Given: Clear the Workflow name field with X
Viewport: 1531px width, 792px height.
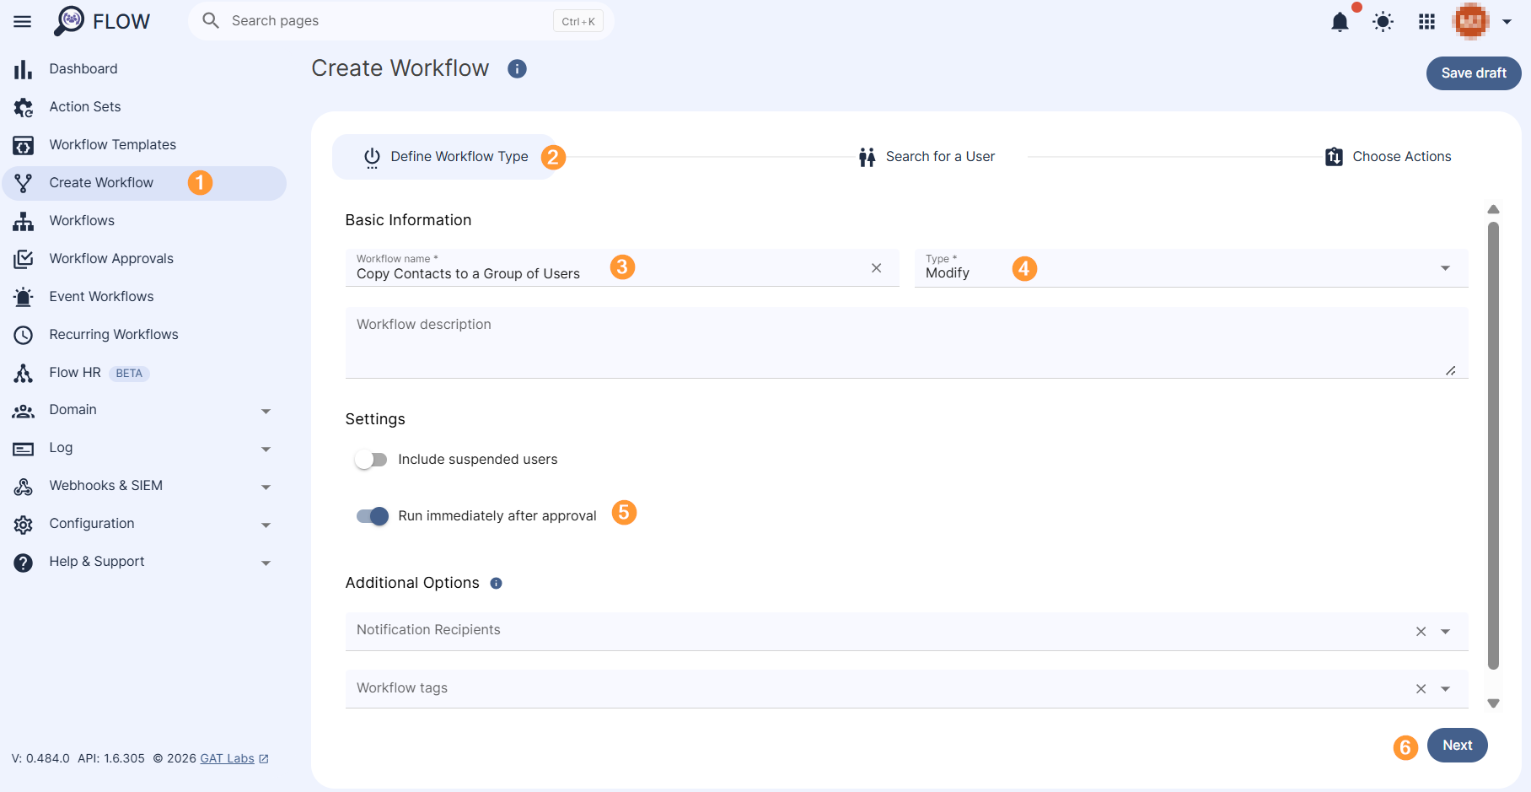Looking at the screenshot, I should [877, 268].
